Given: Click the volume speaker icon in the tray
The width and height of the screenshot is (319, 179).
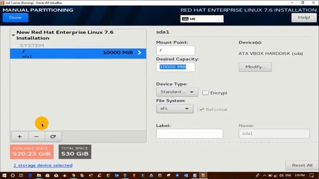Looking at the screenshot, I should point(281,176).
